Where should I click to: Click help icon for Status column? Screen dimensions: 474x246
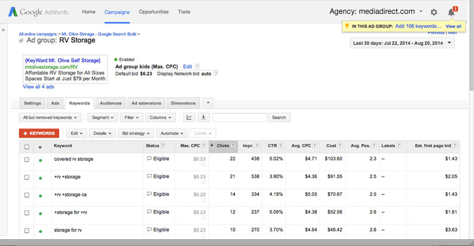click(163, 146)
